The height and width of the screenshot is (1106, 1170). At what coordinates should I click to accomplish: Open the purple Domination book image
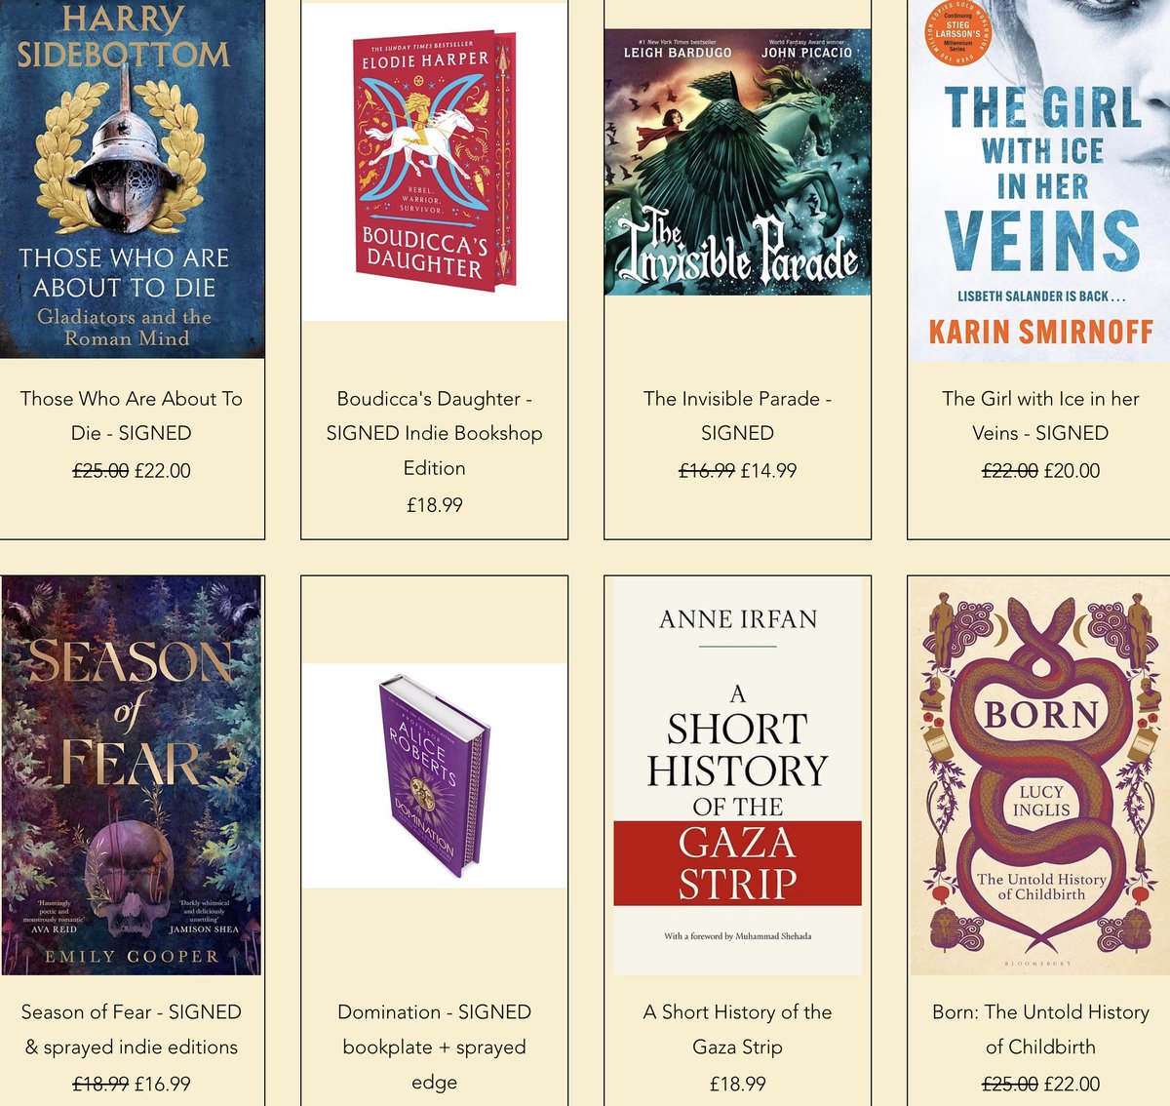[435, 776]
